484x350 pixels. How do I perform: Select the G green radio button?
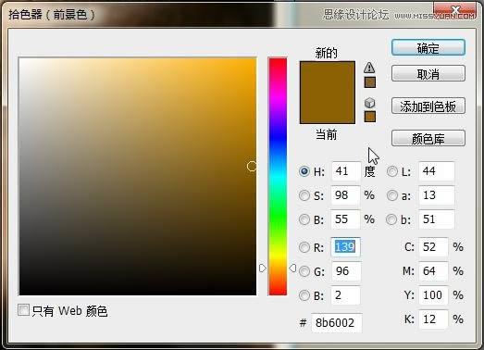pos(304,271)
